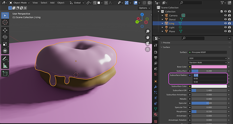
Task: Adjust the Roughness 0.150 slider
Action: pos(209,111)
